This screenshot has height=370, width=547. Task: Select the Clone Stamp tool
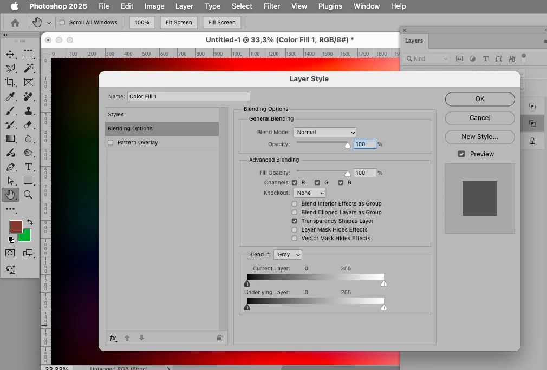tap(28, 111)
